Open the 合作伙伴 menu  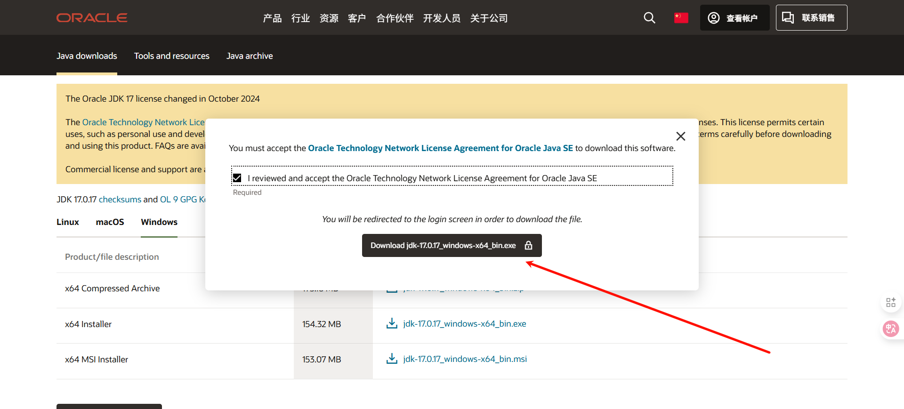click(x=395, y=18)
